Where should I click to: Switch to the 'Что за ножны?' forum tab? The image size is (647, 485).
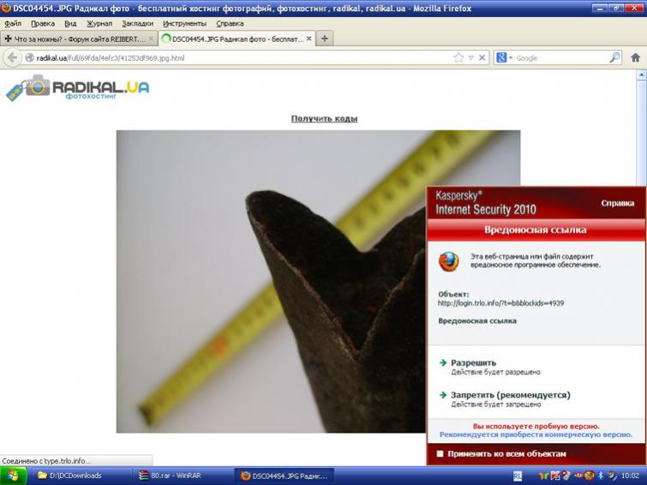pyautogui.click(x=75, y=39)
